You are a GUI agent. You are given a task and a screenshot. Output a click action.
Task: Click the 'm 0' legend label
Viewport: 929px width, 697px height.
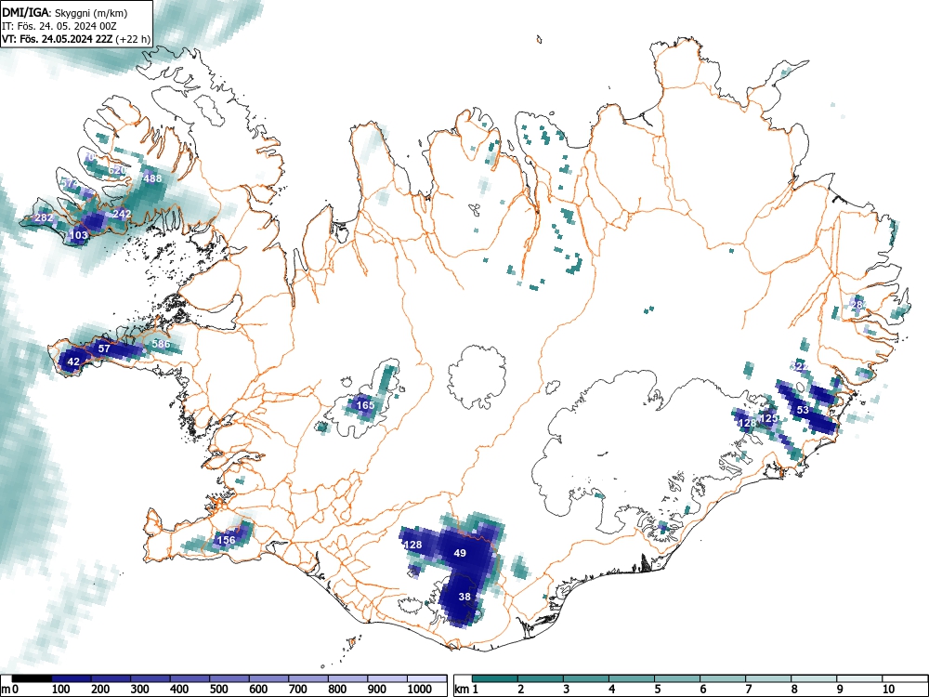point(10,689)
